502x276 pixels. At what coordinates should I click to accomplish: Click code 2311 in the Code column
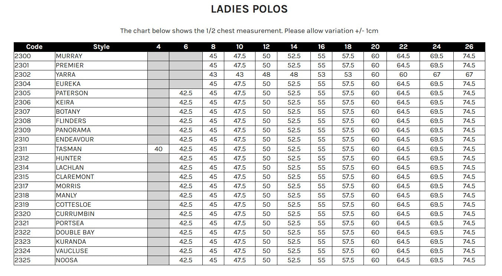(x=22, y=149)
